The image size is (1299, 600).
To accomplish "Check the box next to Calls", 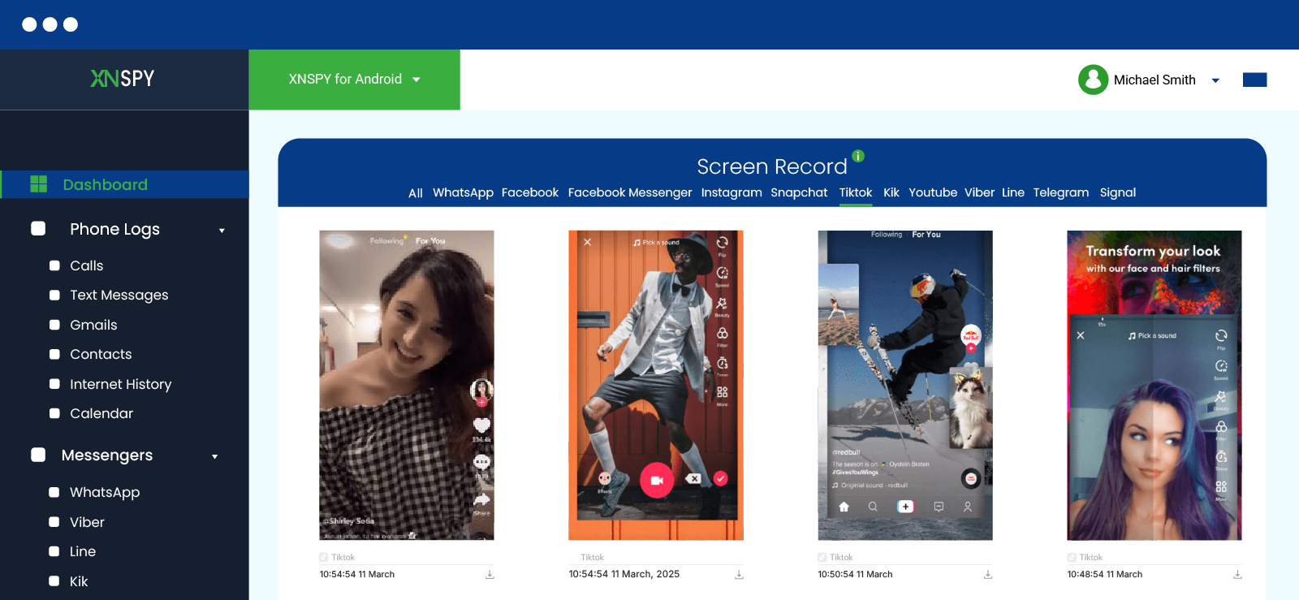I will tap(54, 265).
